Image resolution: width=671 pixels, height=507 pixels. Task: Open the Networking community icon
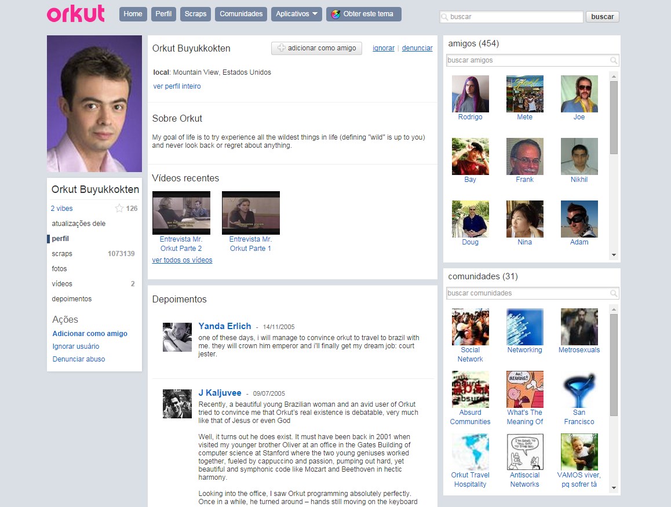click(524, 327)
